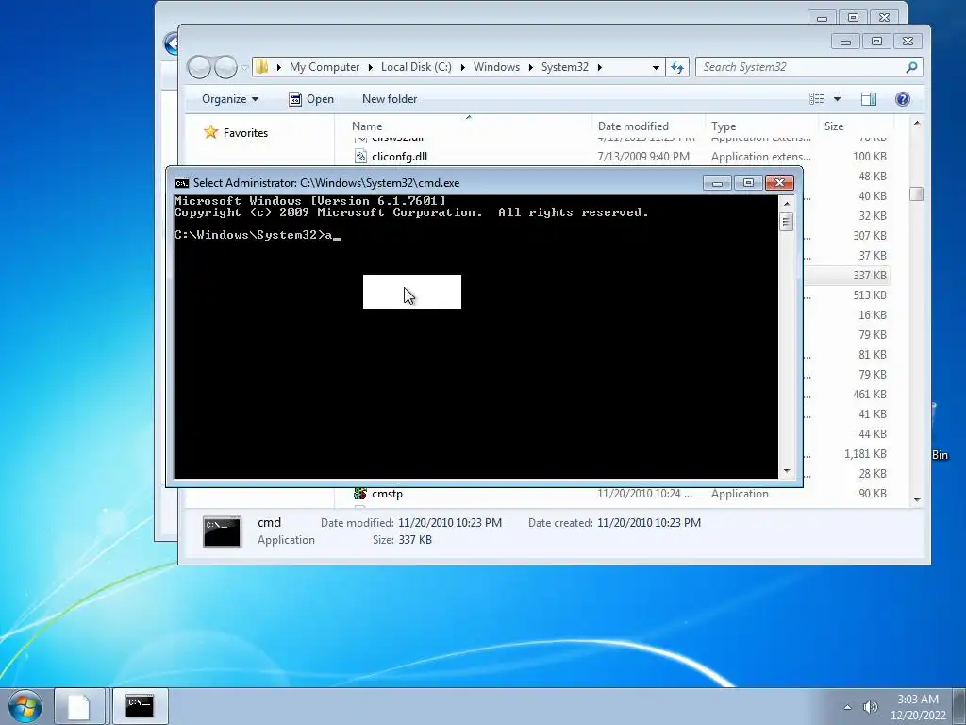Expand the views options dropdown arrow

pyautogui.click(x=837, y=99)
